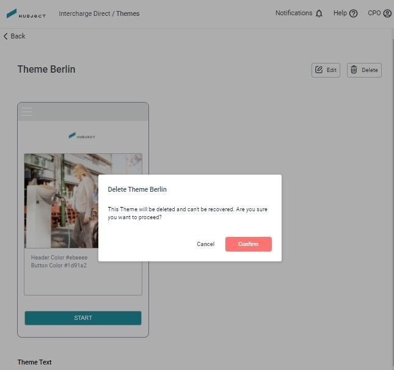
Task: Click the Delete trash can icon
Action: 354,70
